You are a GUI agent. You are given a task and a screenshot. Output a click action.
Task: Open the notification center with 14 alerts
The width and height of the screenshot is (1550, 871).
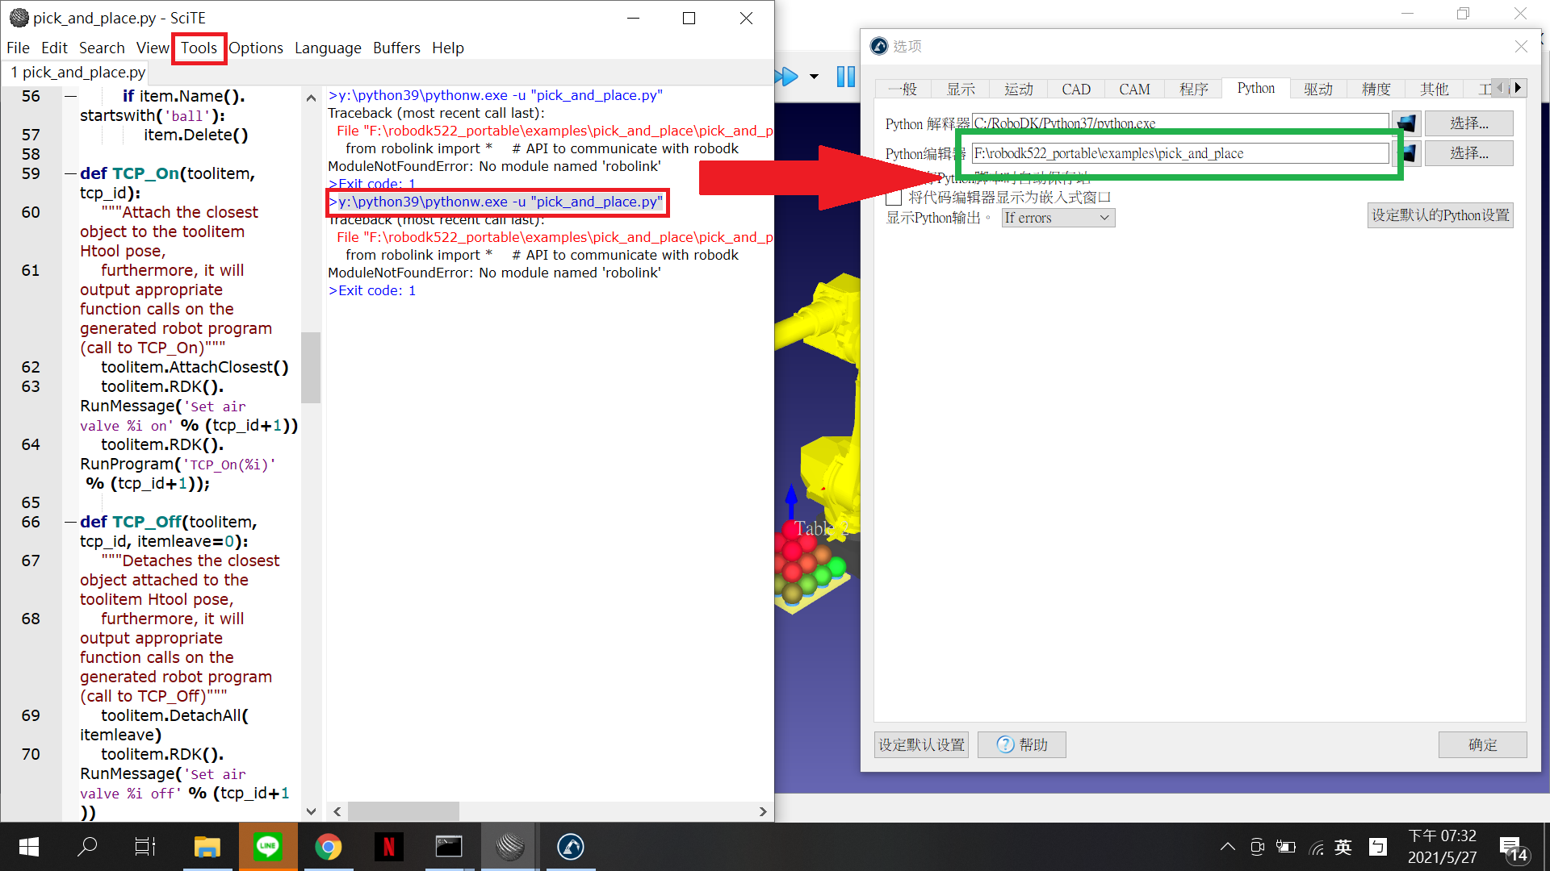(1514, 848)
